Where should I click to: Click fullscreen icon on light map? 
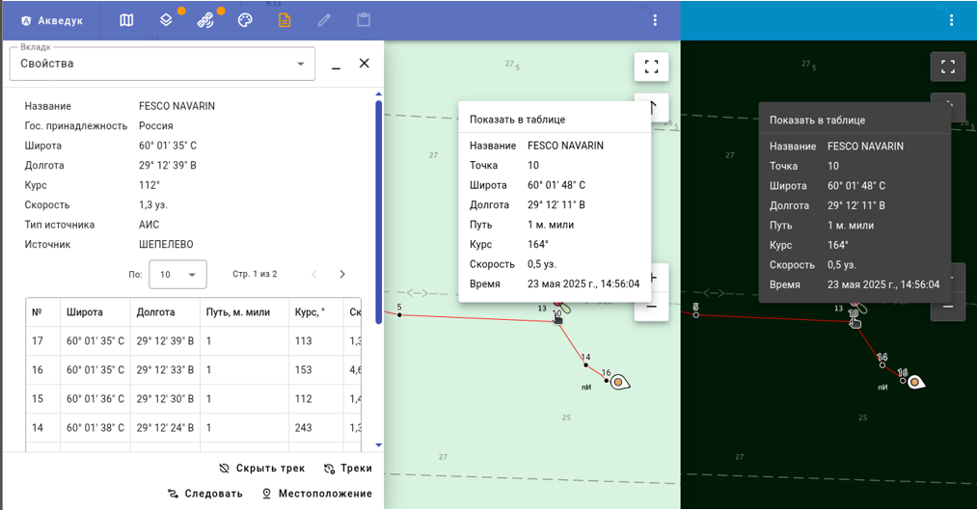click(651, 67)
